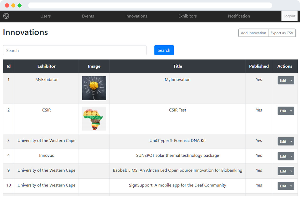300x198 pixels.
Task: Focus the Search input field
Action: point(75,51)
